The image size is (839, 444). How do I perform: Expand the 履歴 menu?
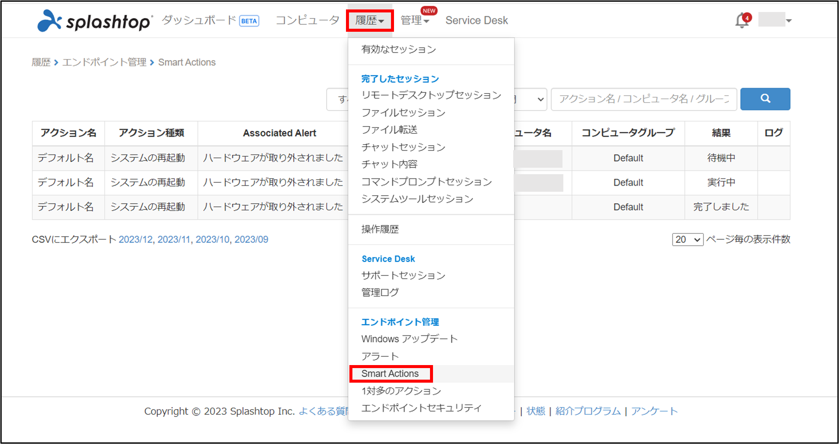click(x=370, y=20)
